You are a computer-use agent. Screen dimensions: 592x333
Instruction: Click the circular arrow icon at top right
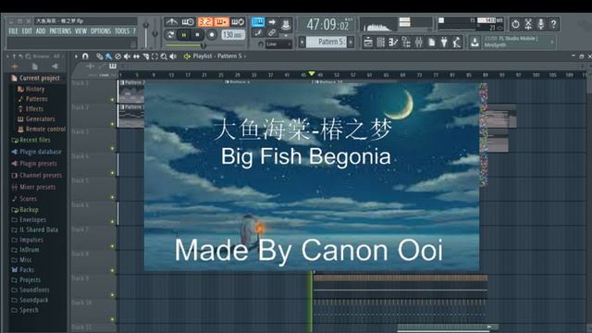click(x=515, y=24)
